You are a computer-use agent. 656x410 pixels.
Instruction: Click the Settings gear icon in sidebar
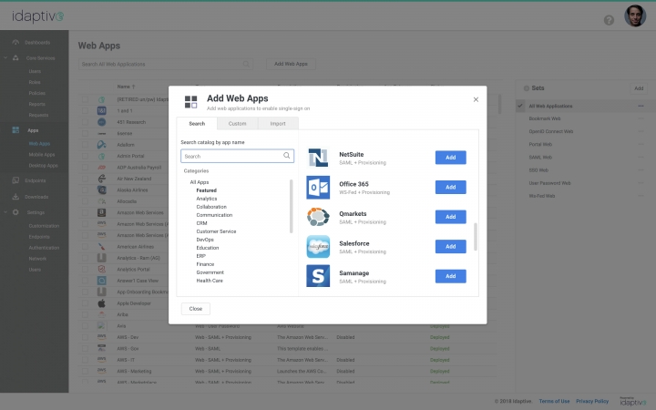point(15,212)
